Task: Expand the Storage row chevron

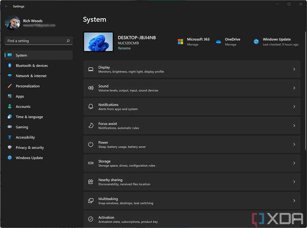Action: [294, 163]
